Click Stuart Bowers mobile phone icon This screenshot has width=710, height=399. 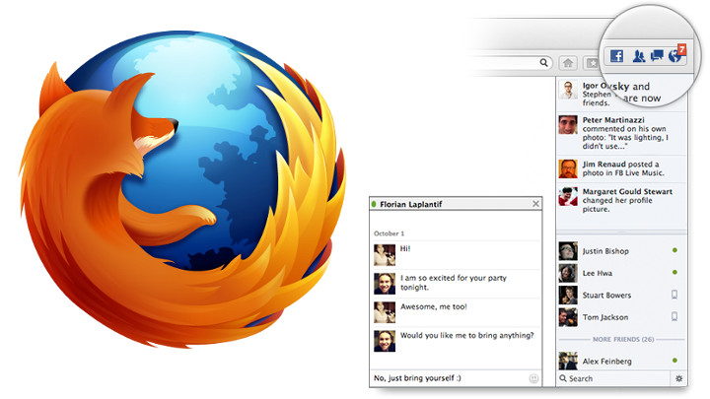tap(674, 295)
